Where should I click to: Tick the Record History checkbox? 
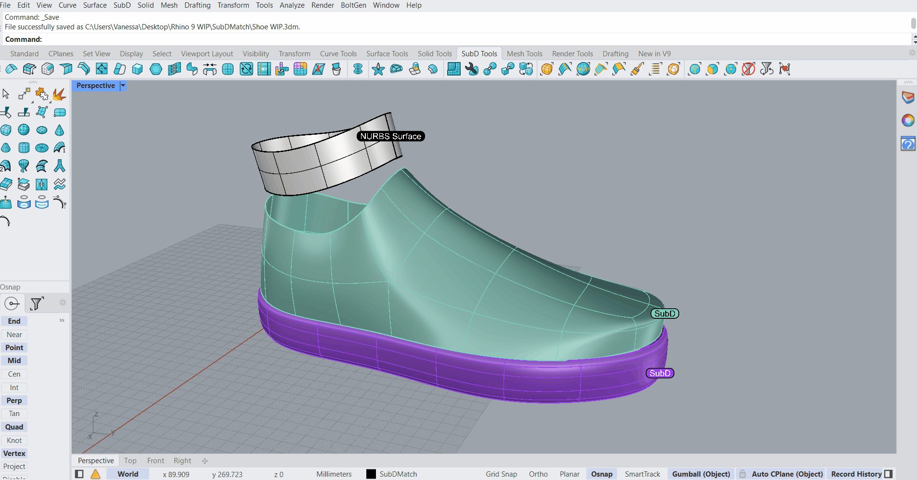click(x=889, y=474)
